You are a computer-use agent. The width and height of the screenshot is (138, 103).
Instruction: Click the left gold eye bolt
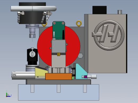(x=44, y=25)
